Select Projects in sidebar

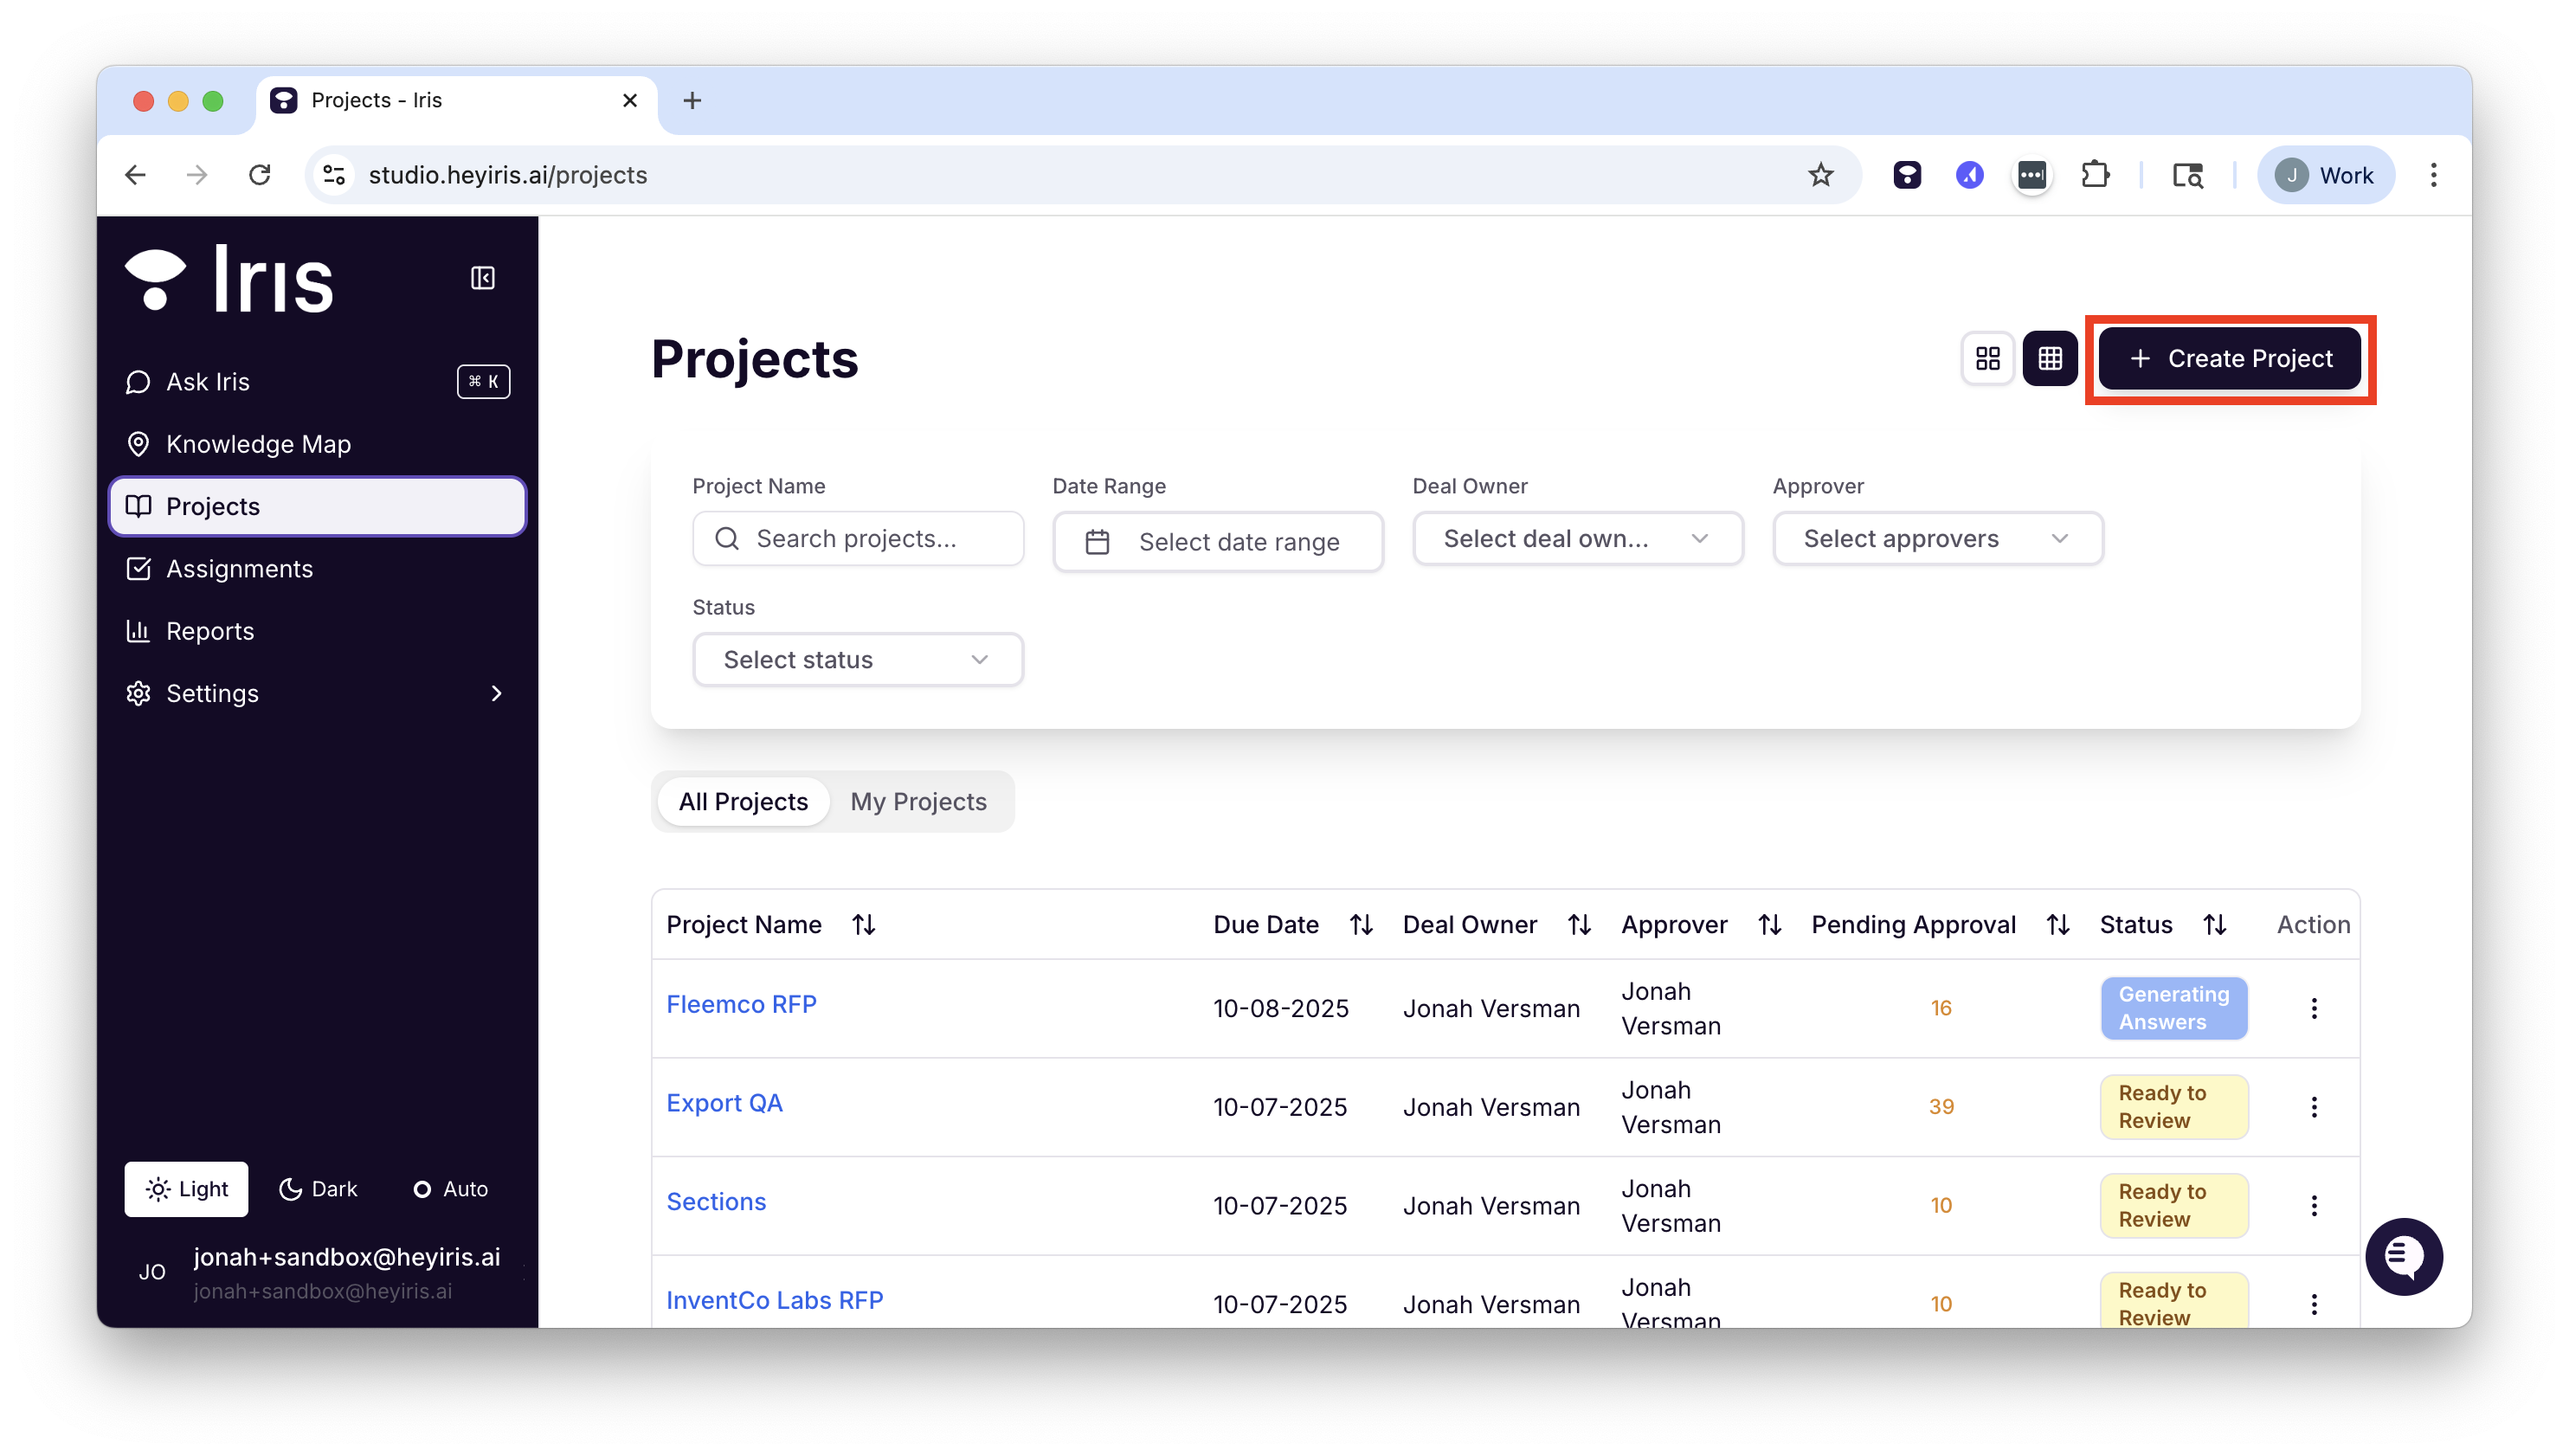[316, 506]
